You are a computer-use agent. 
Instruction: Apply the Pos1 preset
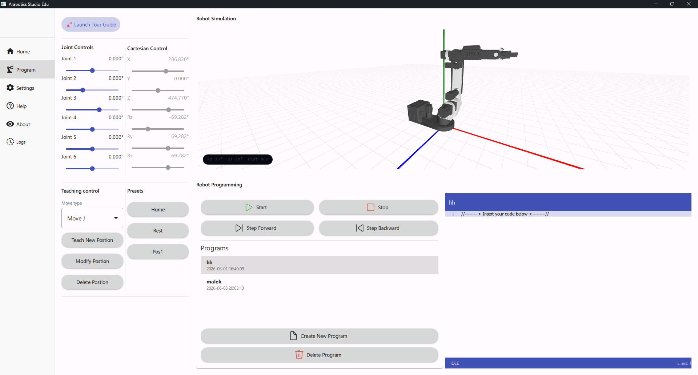pyautogui.click(x=158, y=251)
